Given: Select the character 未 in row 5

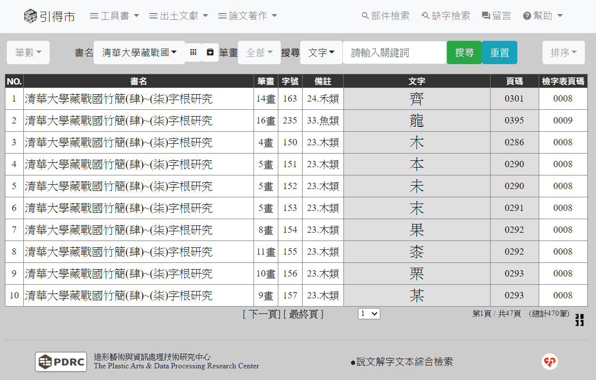Looking at the screenshot, I should [x=417, y=187].
